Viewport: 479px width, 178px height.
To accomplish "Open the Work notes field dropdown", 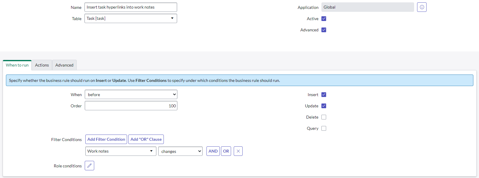I will click(x=121, y=151).
